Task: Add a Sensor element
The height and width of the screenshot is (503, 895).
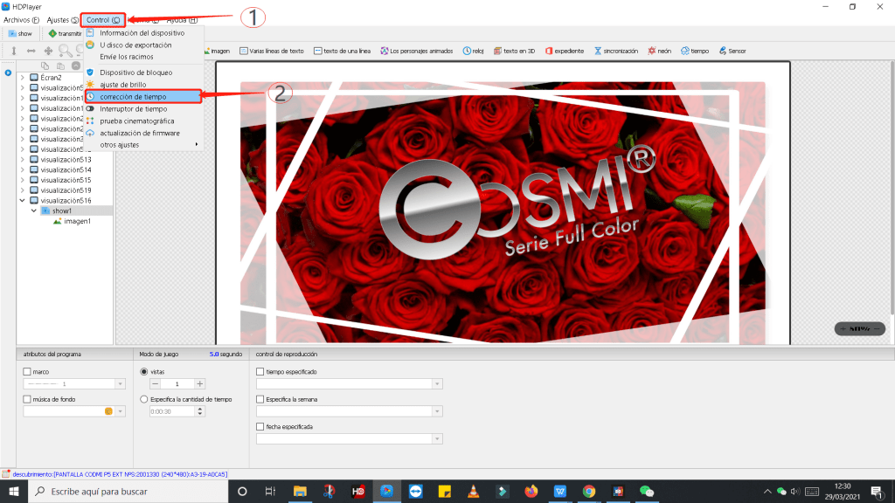Action: [732, 51]
